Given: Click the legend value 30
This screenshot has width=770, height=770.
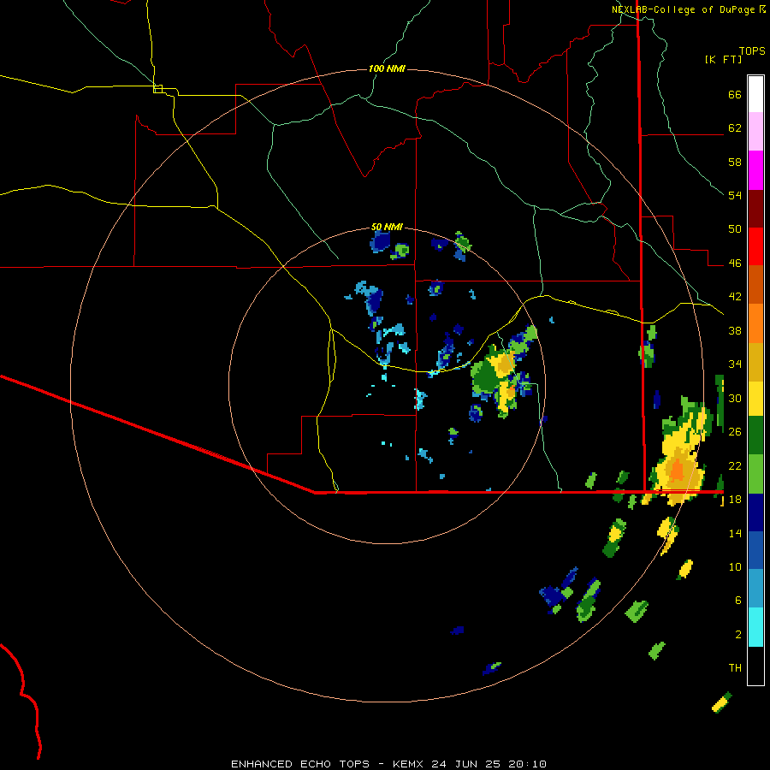Looking at the screenshot, I should (x=735, y=398).
